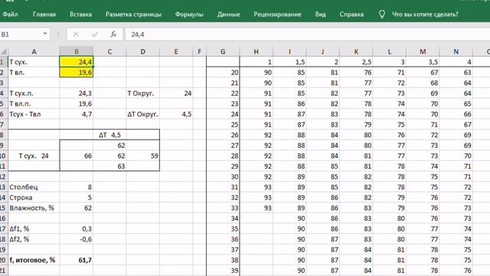
Task: Open the Рецензирование tab
Action: click(277, 15)
